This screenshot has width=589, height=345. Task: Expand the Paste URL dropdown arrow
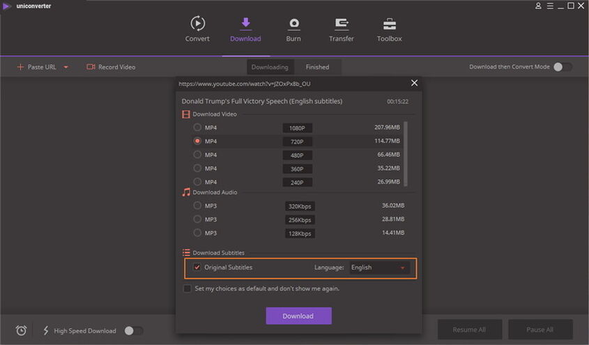tap(66, 67)
